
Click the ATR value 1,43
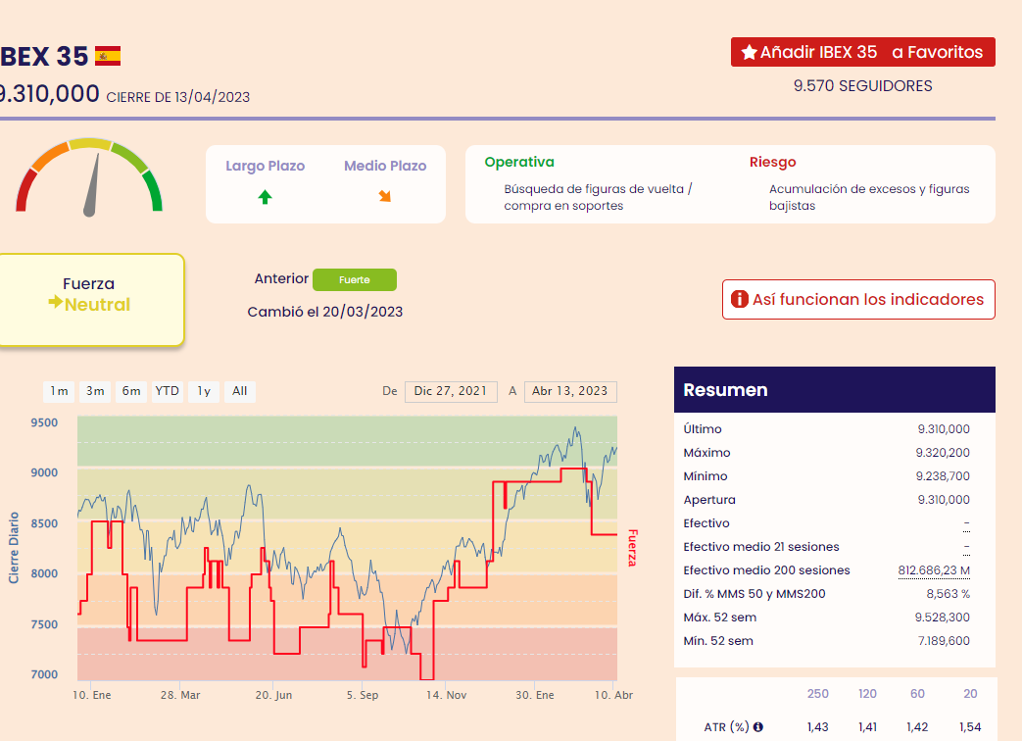coord(818,727)
